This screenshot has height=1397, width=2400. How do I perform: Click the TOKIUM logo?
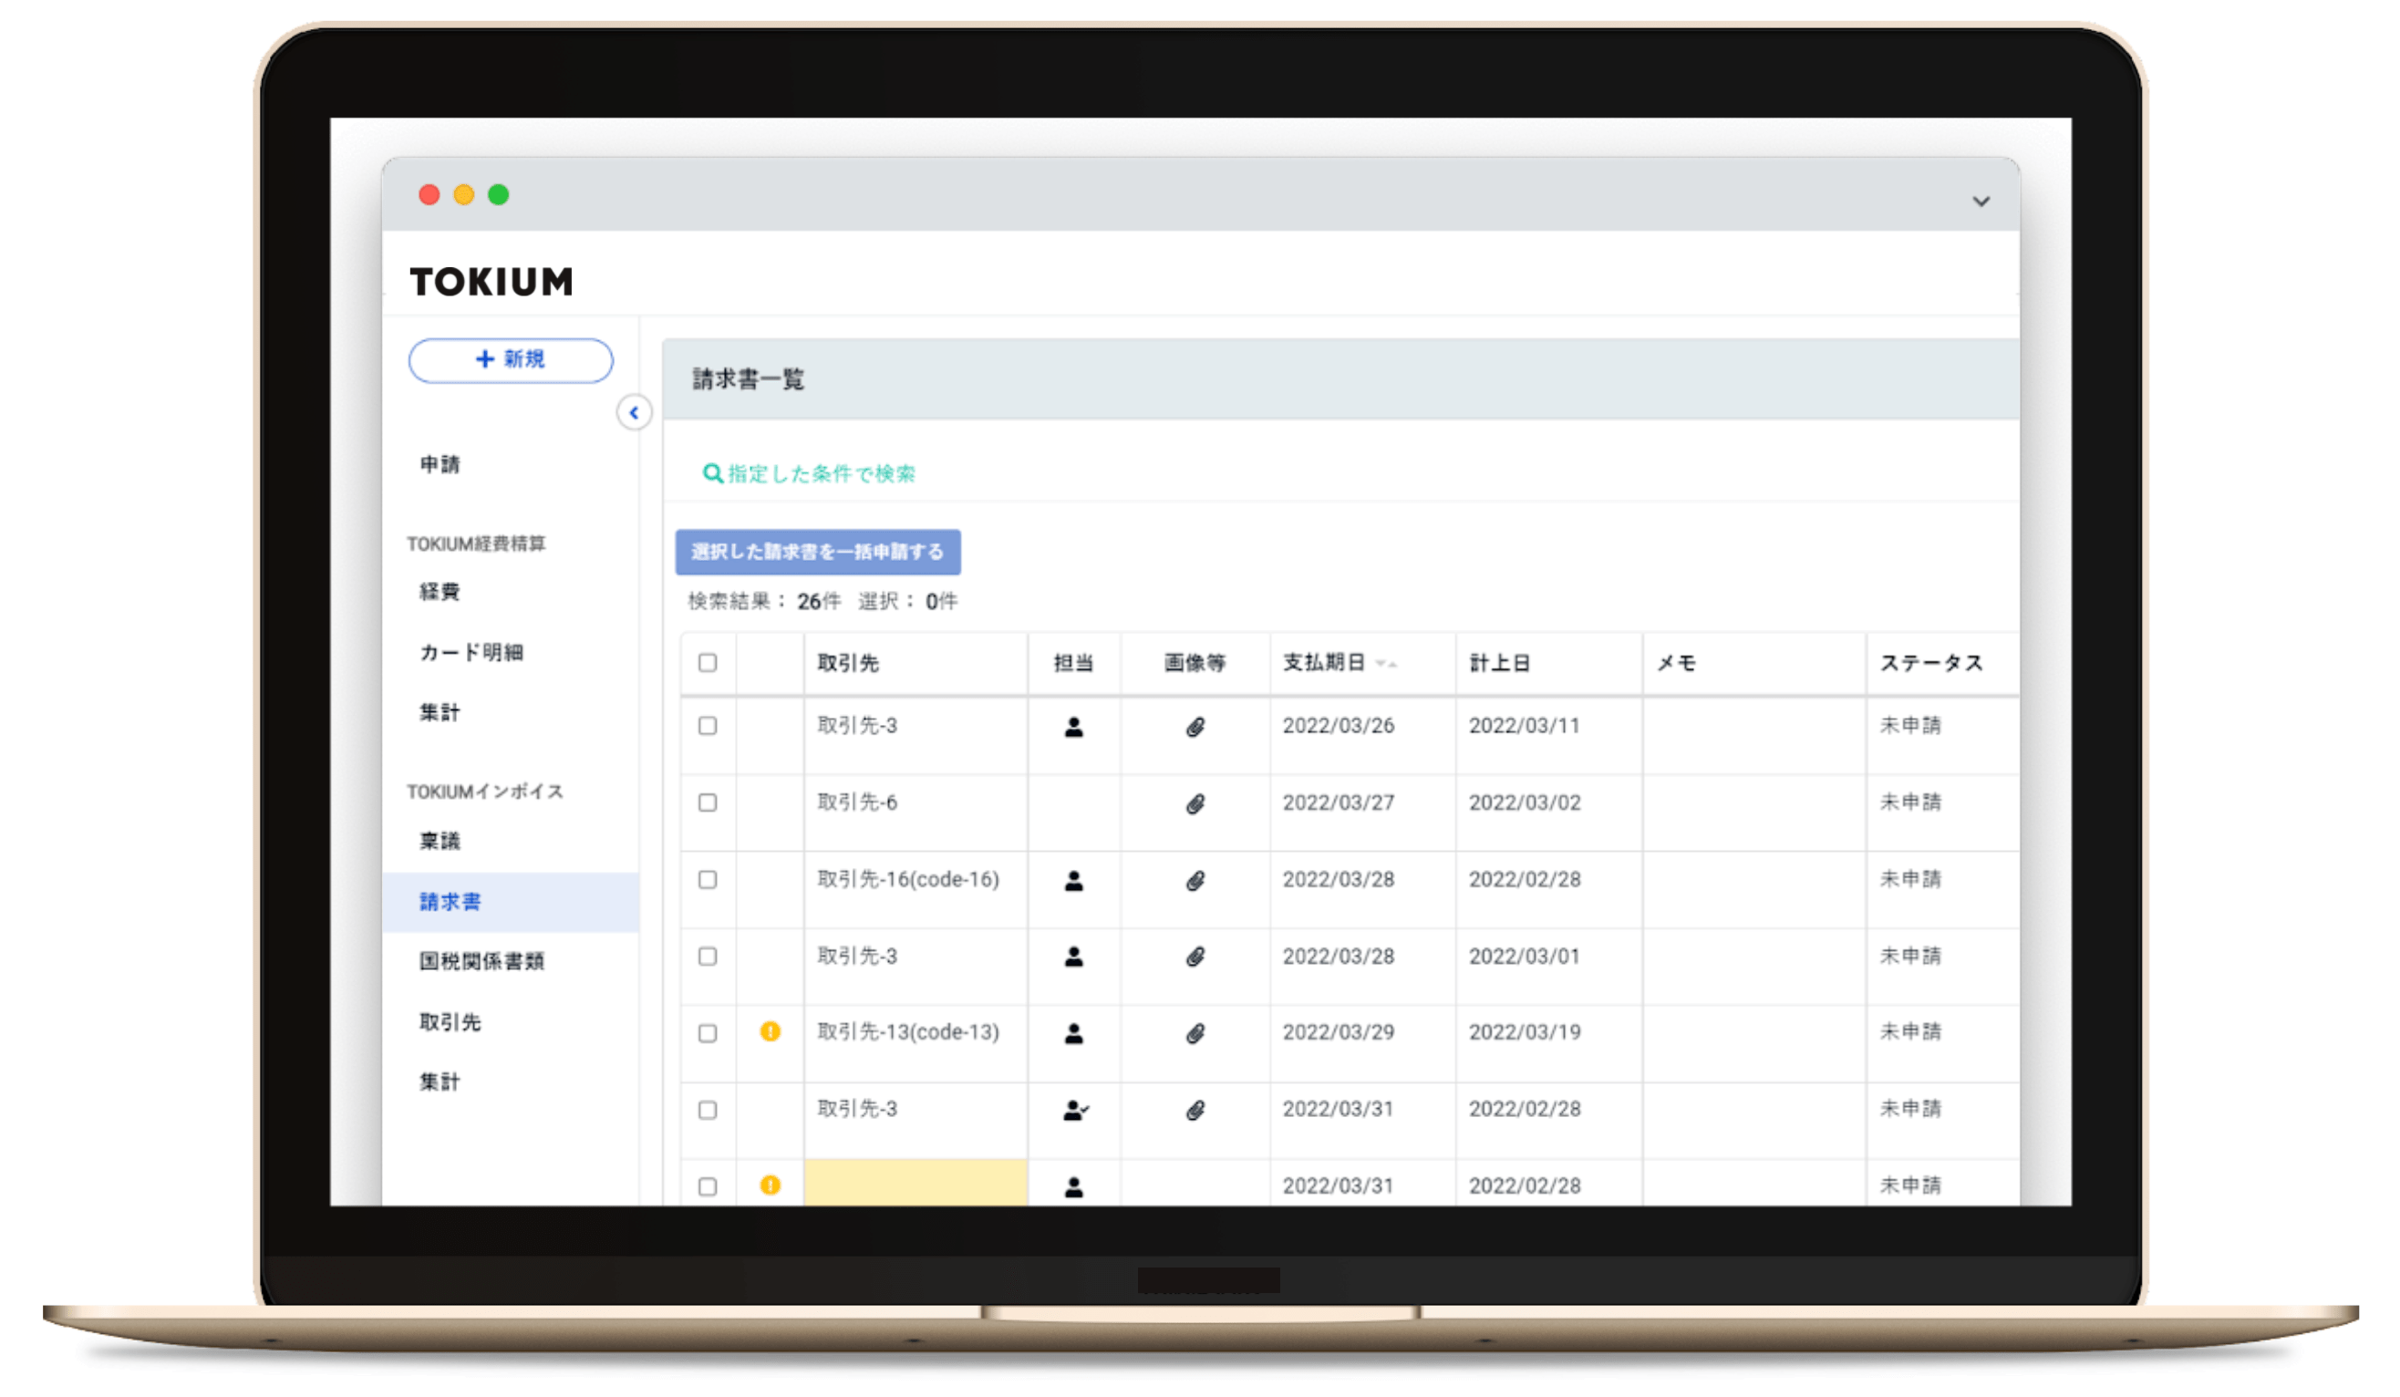(x=491, y=282)
